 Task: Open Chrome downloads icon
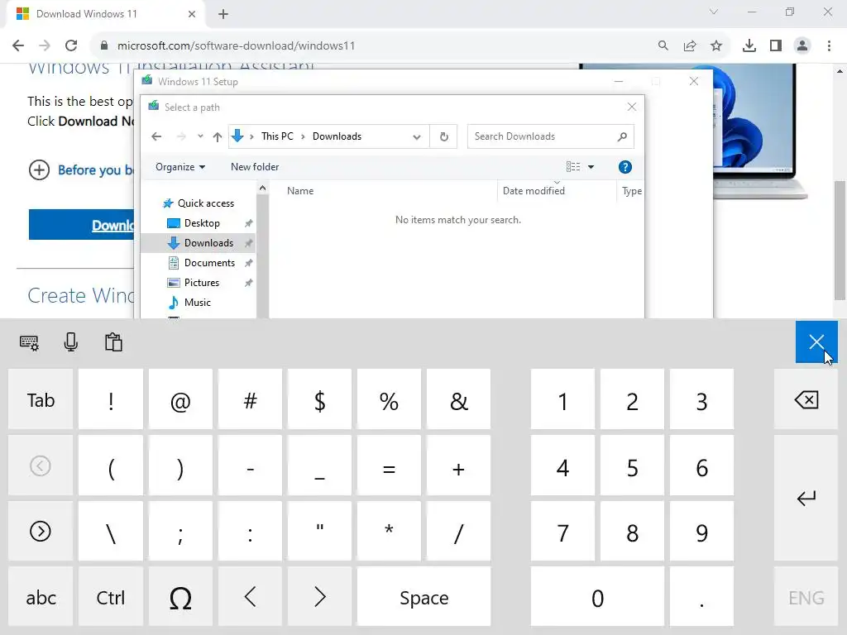(x=749, y=46)
